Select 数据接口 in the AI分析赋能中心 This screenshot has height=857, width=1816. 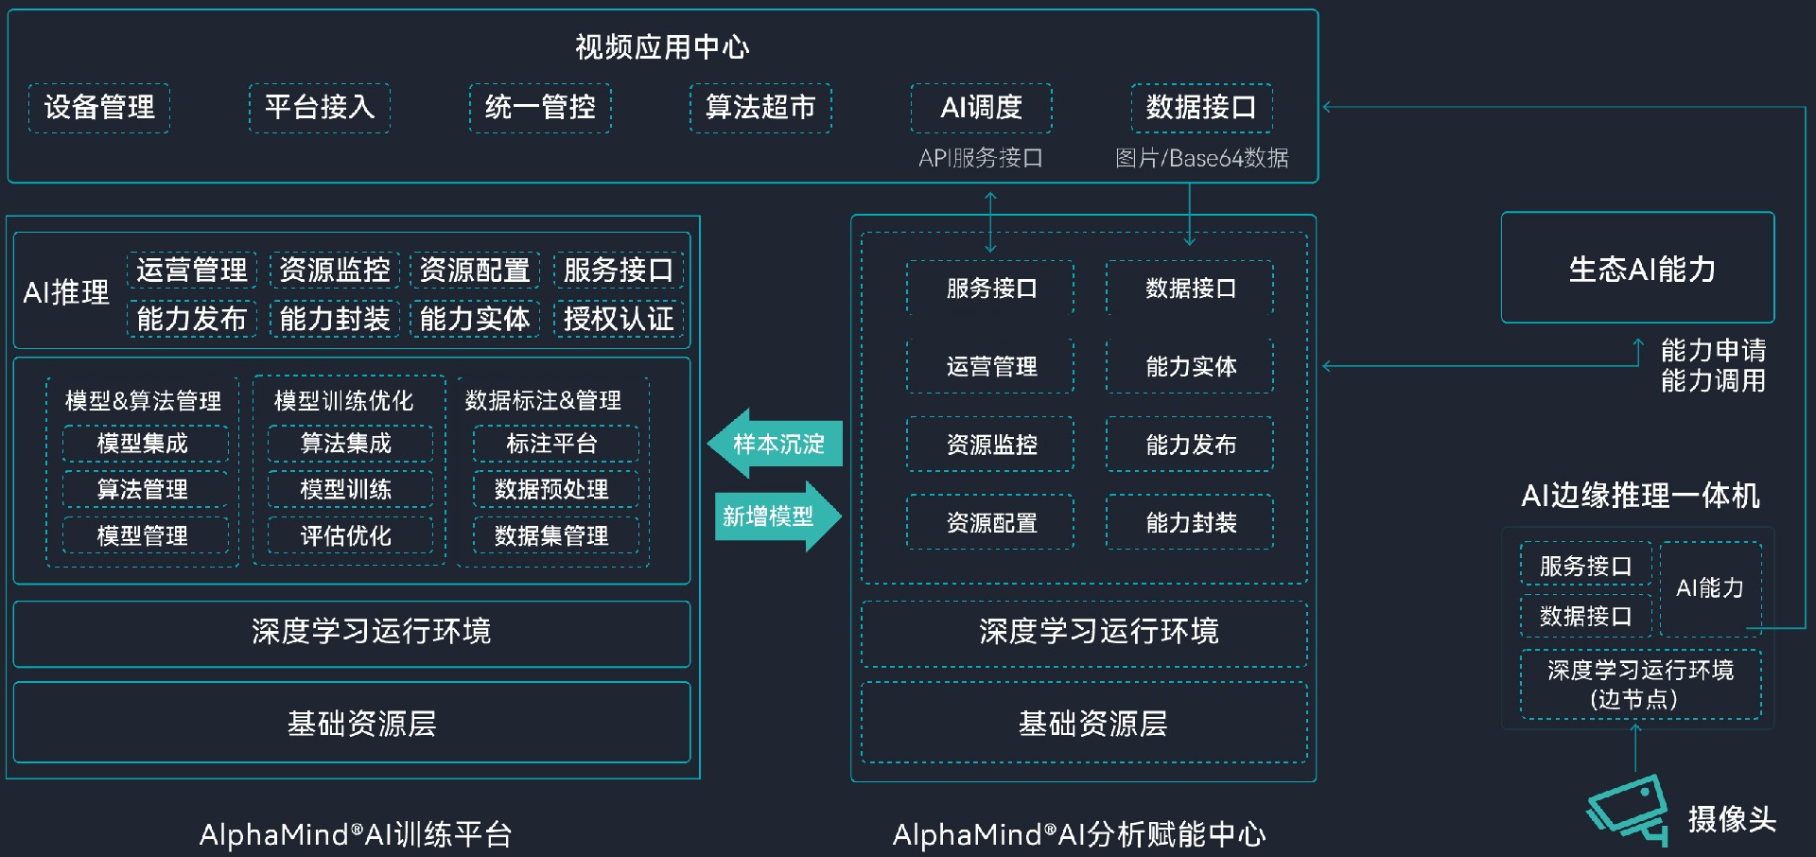(1190, 288)
